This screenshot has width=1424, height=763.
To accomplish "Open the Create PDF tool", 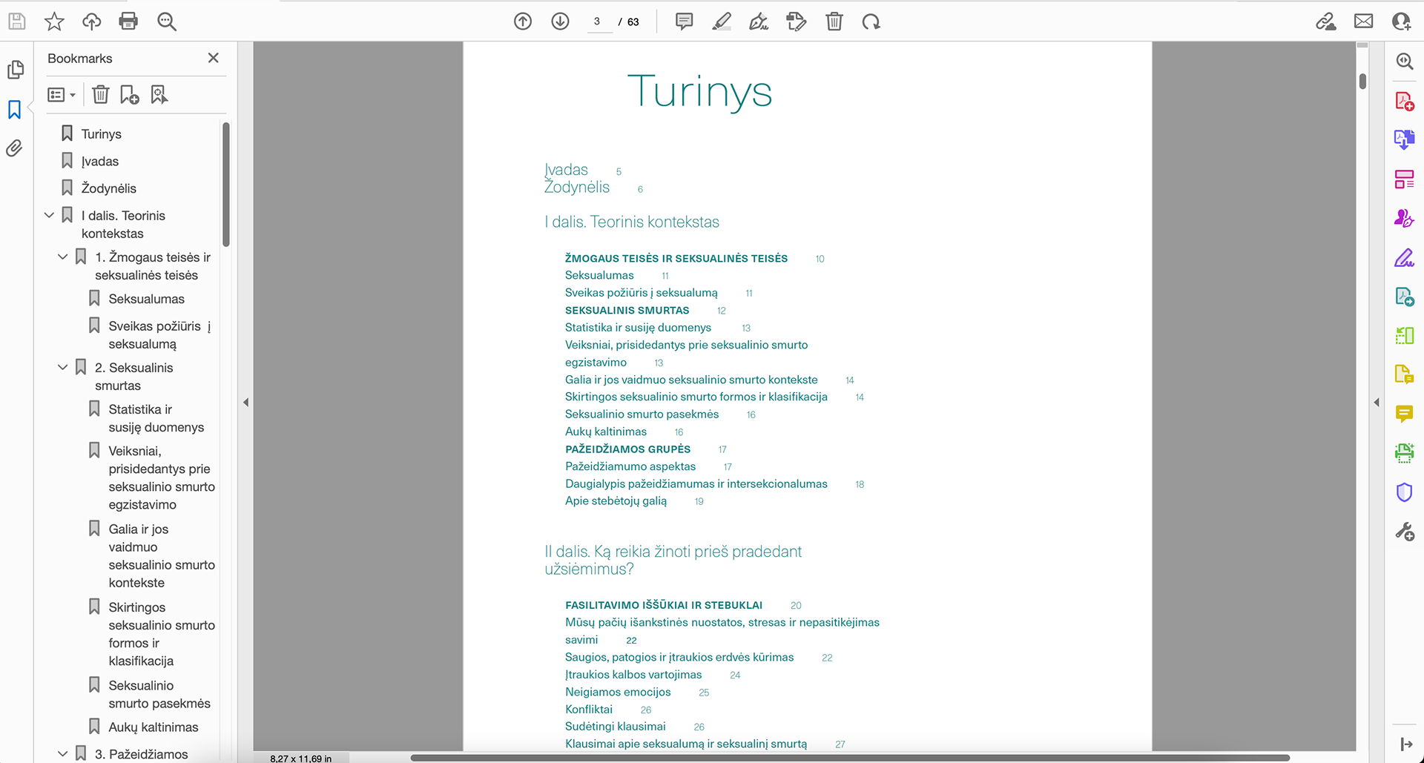I will pyautogui.click(x=1404, y=101).
